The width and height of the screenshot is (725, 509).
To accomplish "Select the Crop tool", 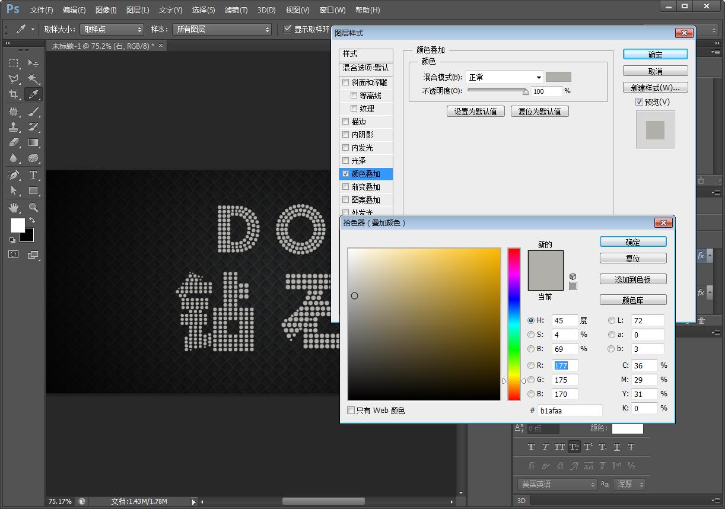I will [13, 94].
